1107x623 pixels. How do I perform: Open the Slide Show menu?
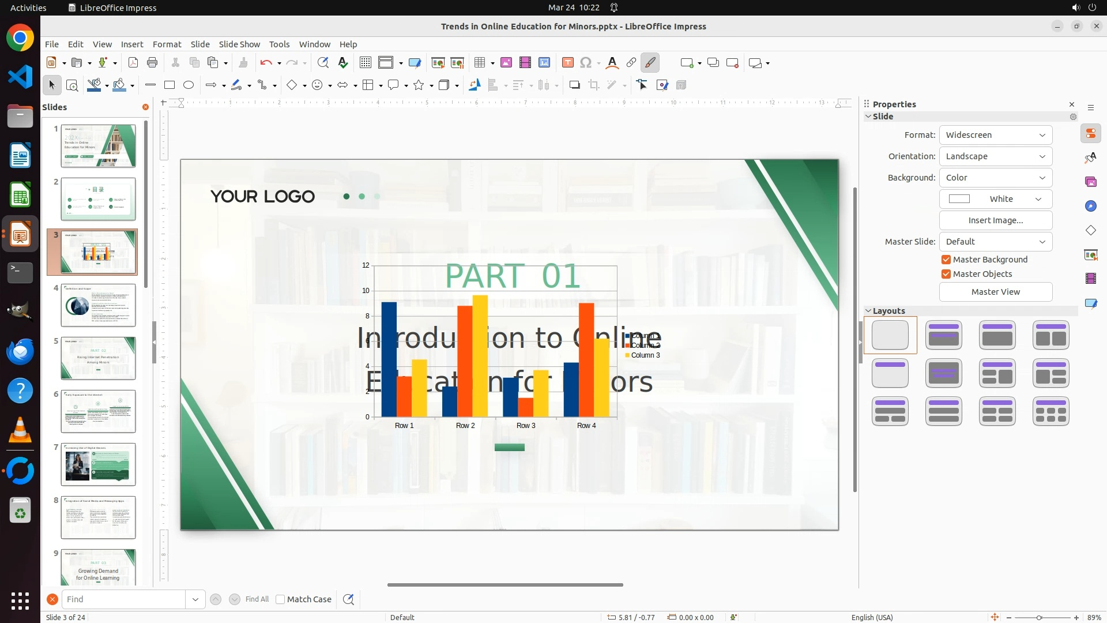tap(239, 44)
